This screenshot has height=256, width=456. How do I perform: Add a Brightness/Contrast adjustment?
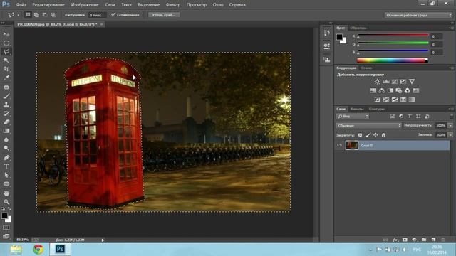click(377, 82)
